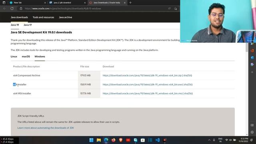
Task: Open Java downloads in Oracle nav
Action: (19, 17)
